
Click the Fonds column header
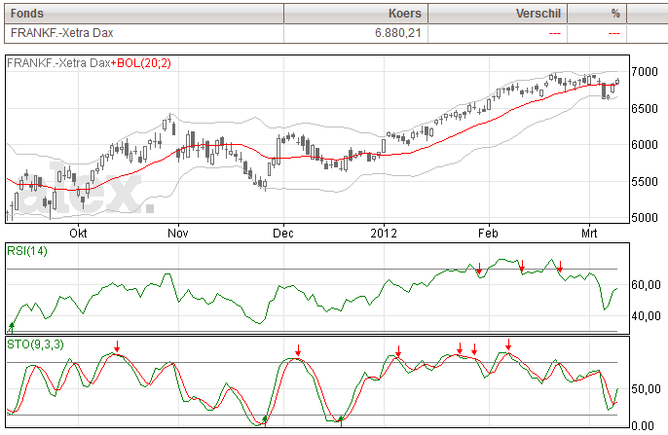[144, 14]
